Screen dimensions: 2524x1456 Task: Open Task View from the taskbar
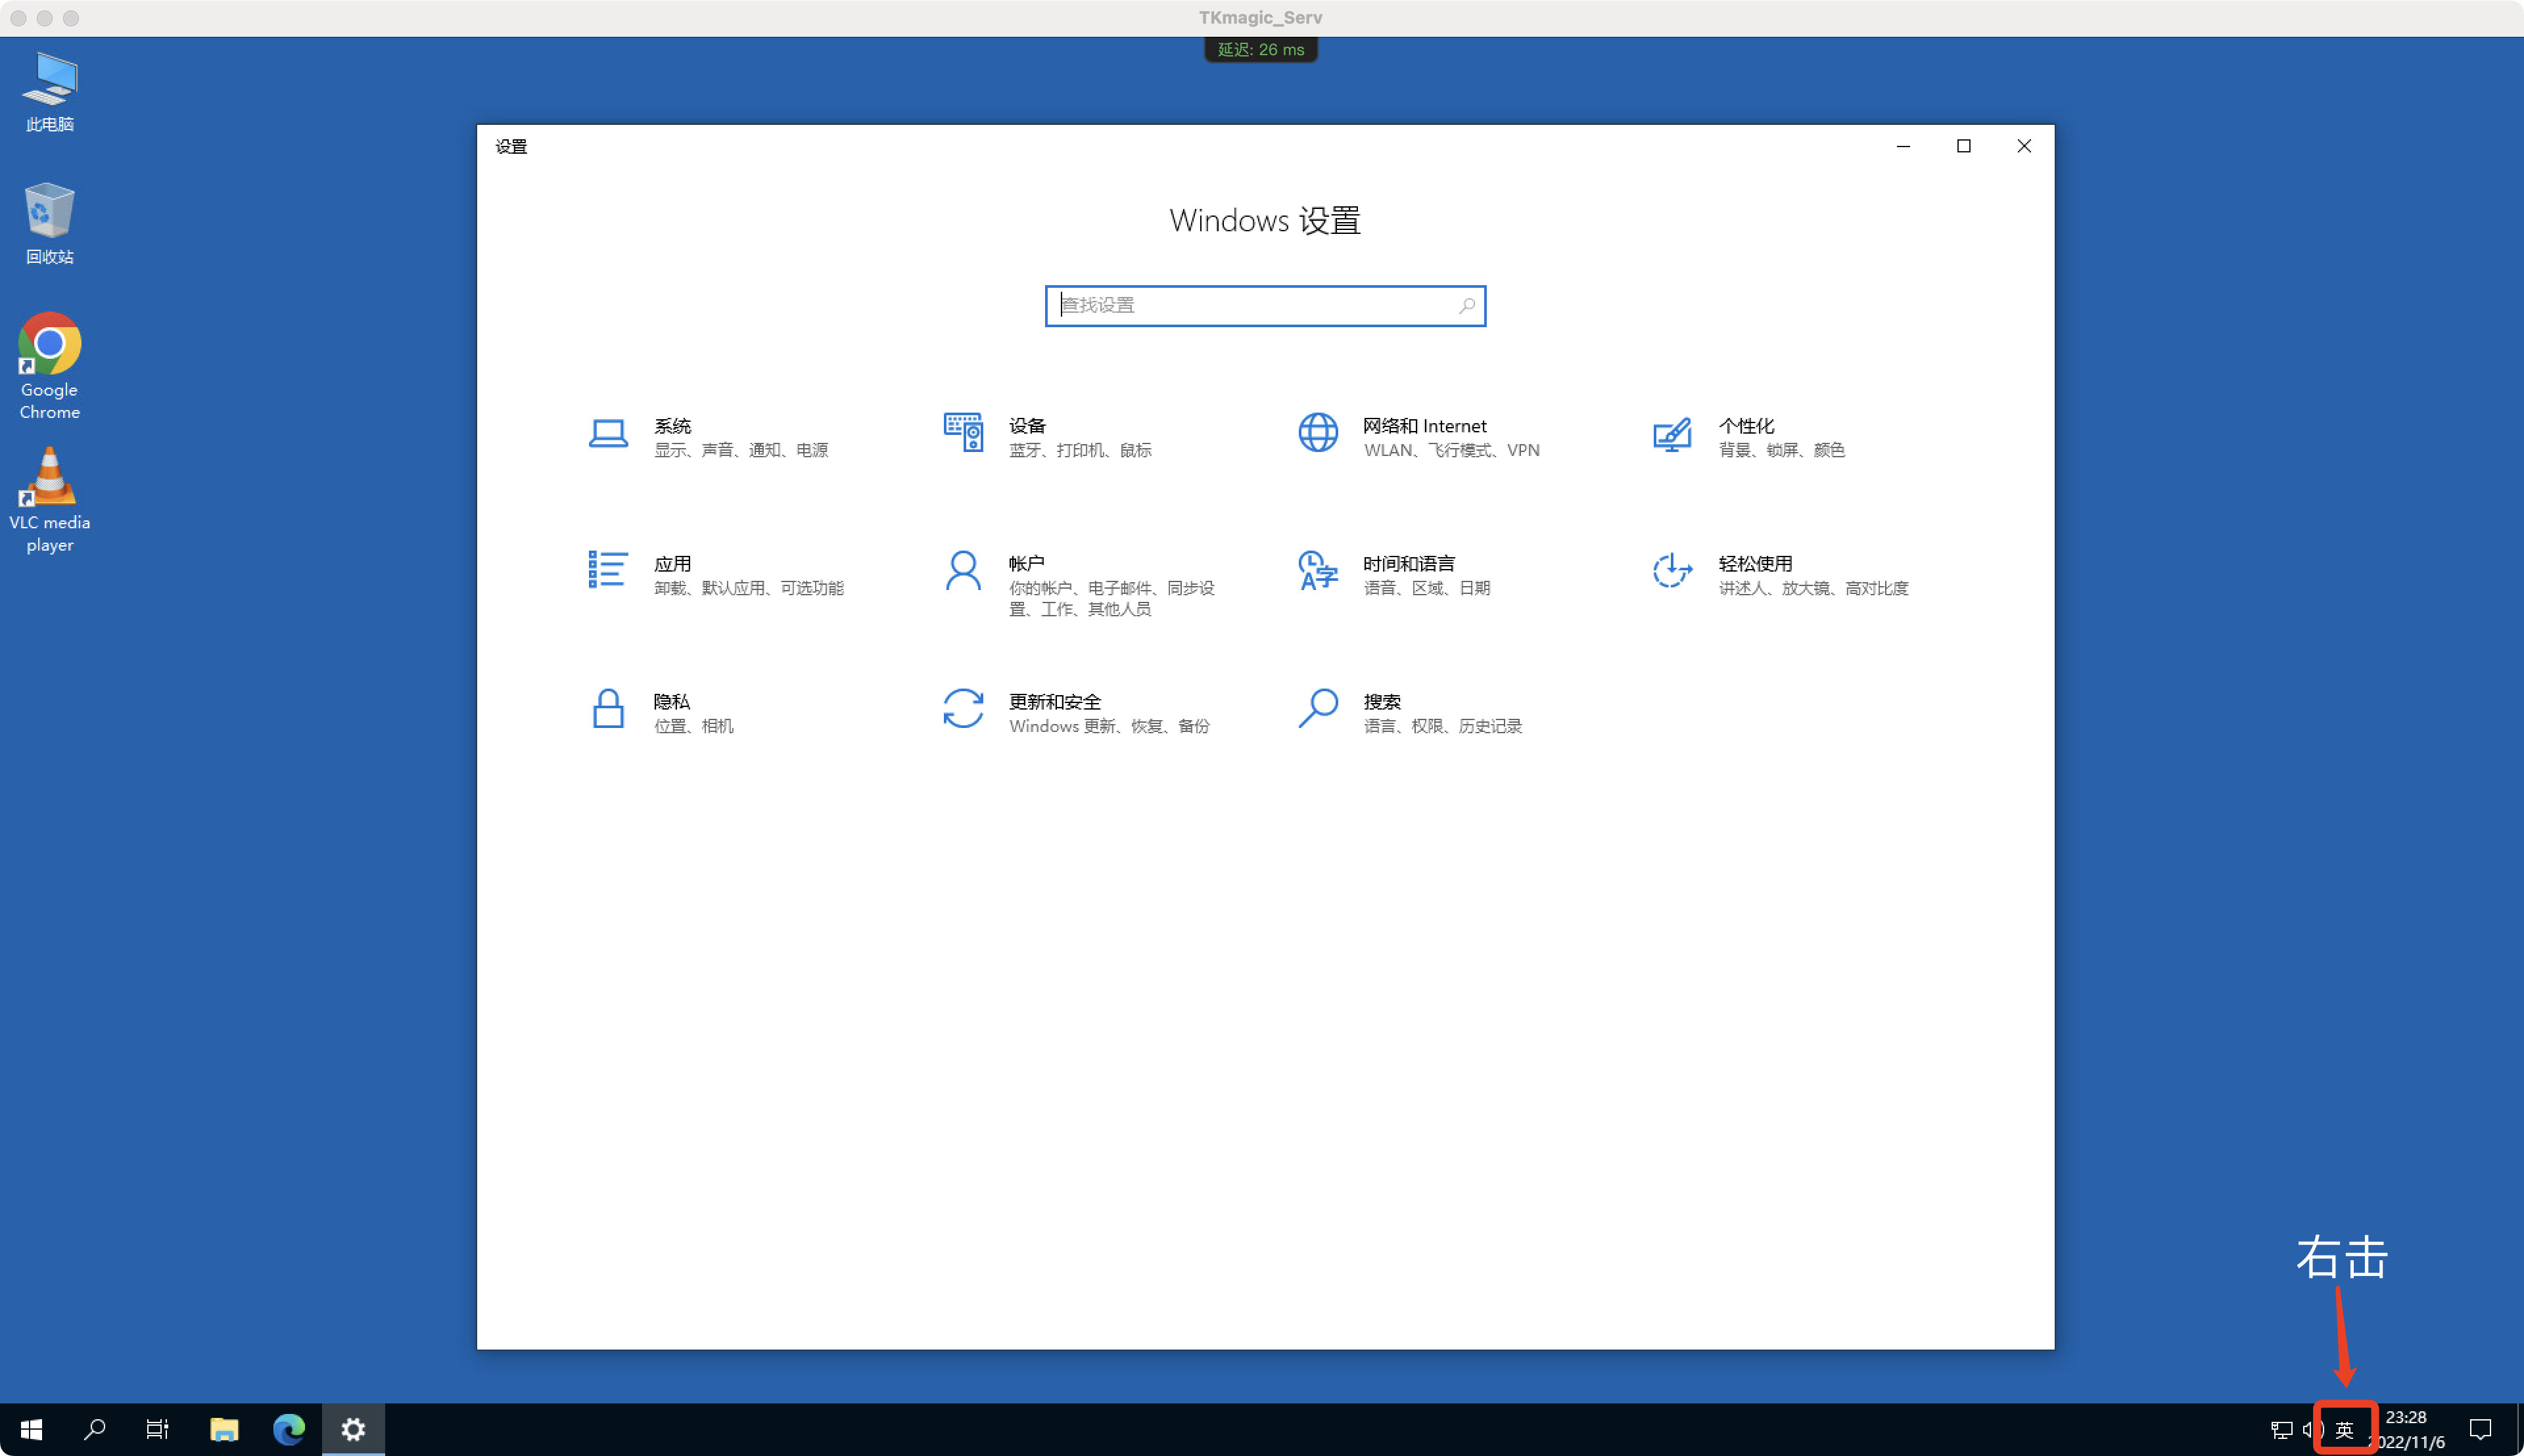(x=157, y=1429)
